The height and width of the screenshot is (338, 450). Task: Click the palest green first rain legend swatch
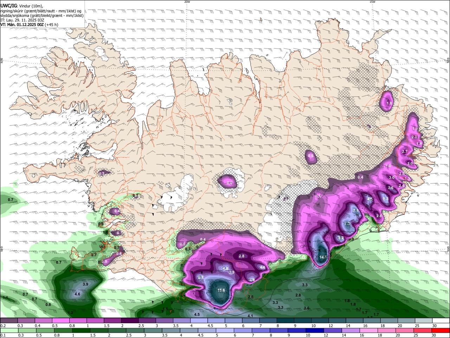pyautogui.click(x=9, y=331)
